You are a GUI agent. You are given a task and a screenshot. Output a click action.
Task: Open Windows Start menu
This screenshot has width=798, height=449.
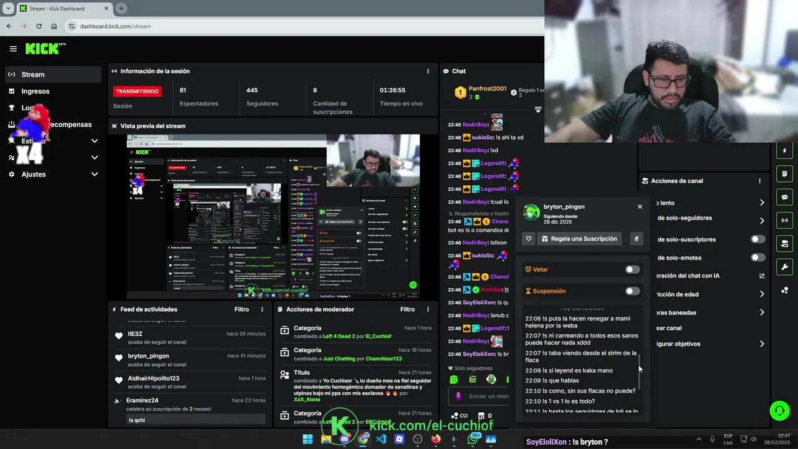(307, 439)
